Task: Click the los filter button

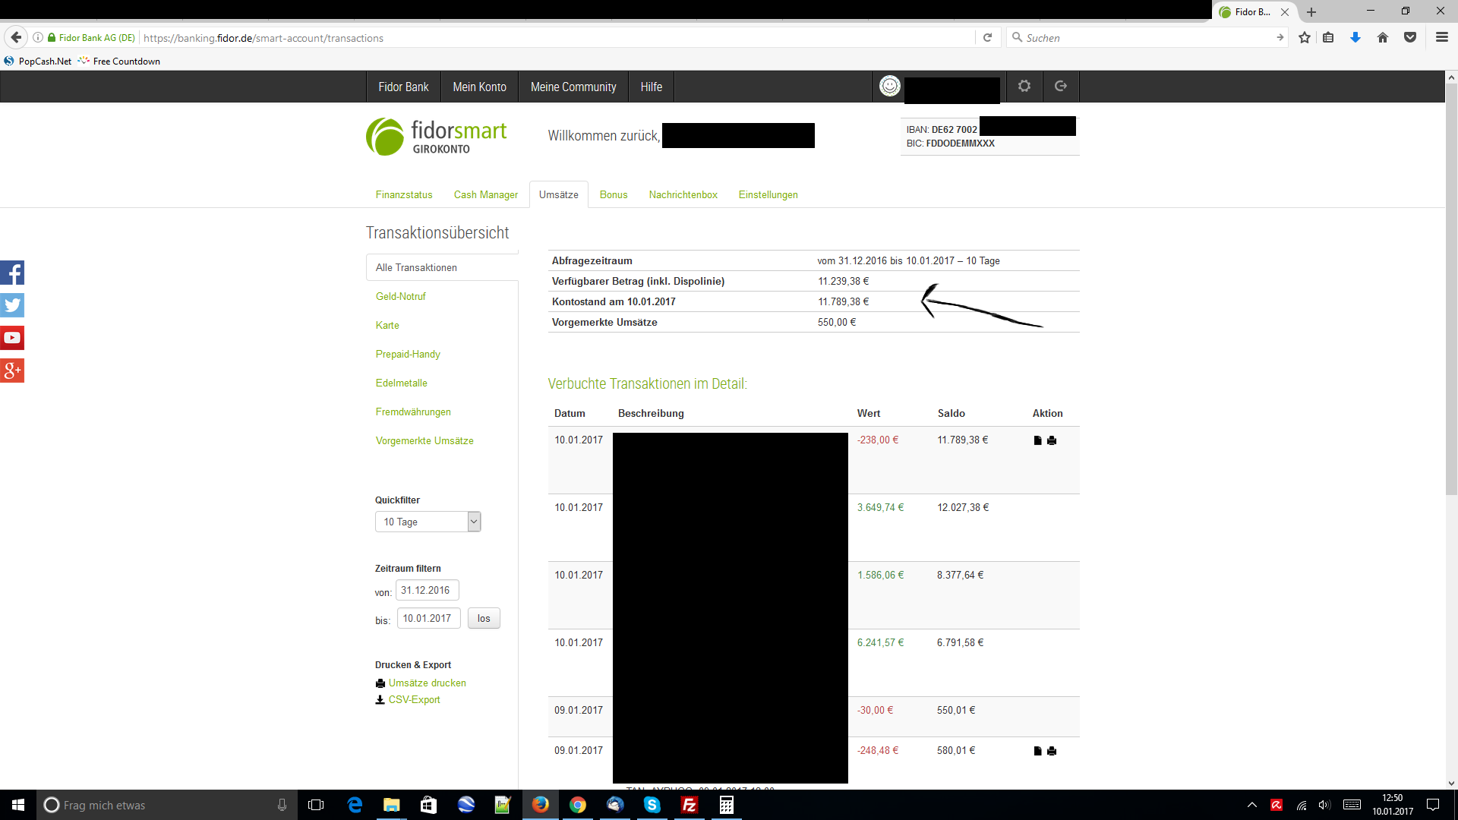Action: coord(484,619)
